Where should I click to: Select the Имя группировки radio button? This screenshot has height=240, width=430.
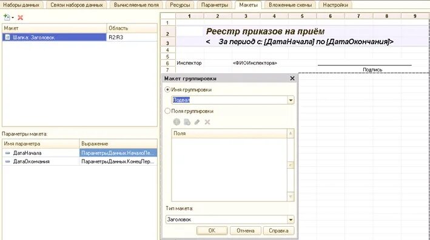(x=167, y=89)
